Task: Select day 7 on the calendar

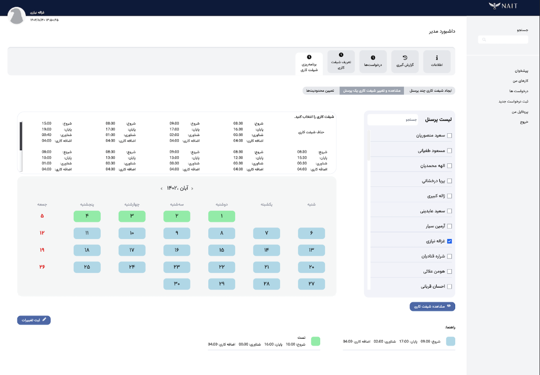Action: tap(266, 233)
